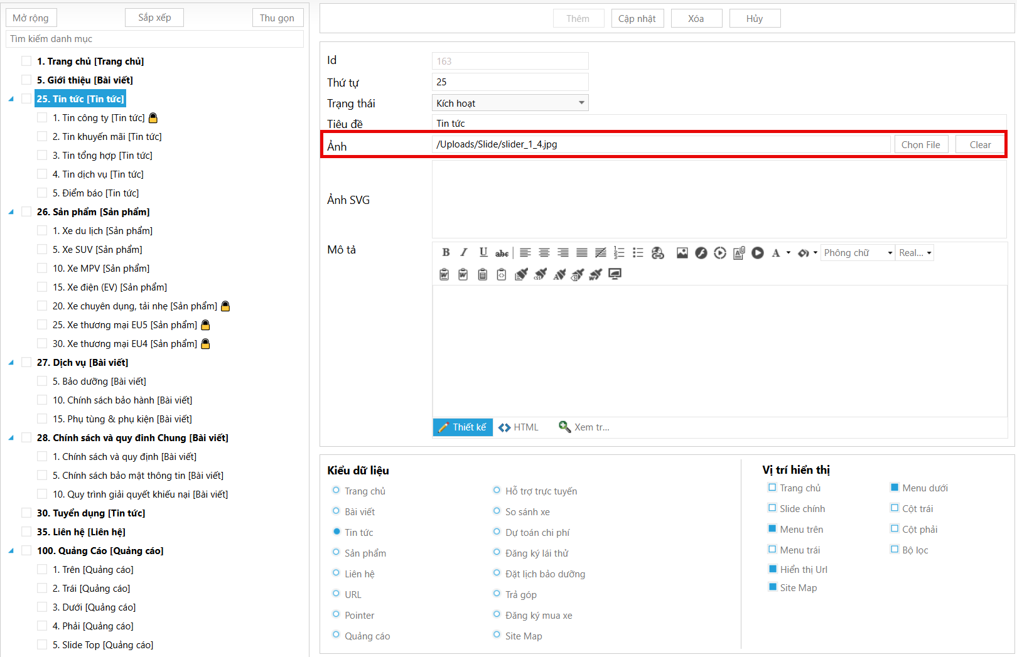
Task: Toggle bold formatting in description editor
Action: click(x=446, y=252)
